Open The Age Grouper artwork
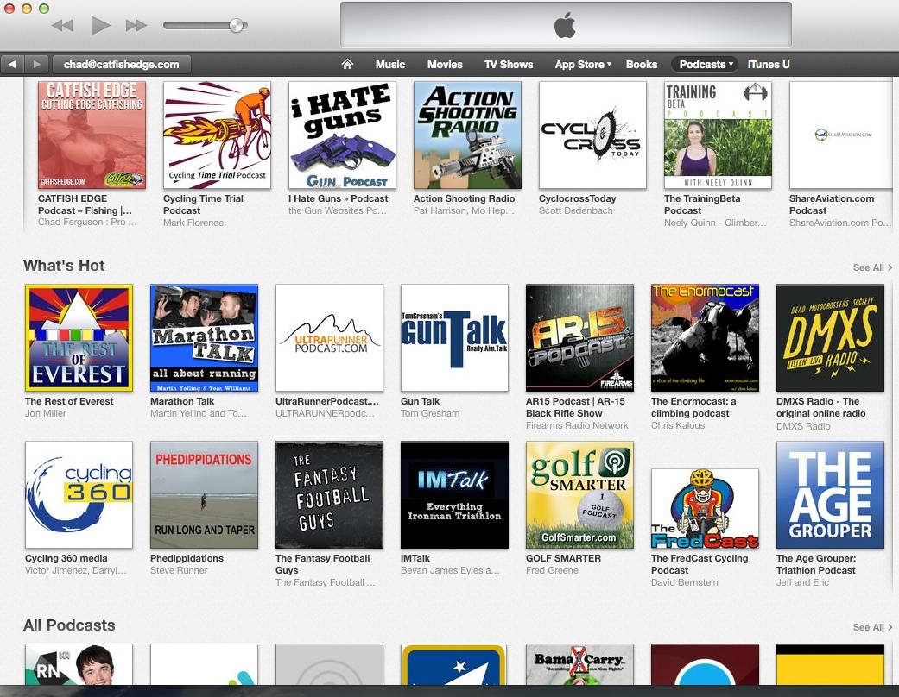Screen dimensions: 899x697 click(830, 495)
